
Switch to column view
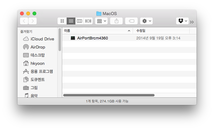[79, 21]
